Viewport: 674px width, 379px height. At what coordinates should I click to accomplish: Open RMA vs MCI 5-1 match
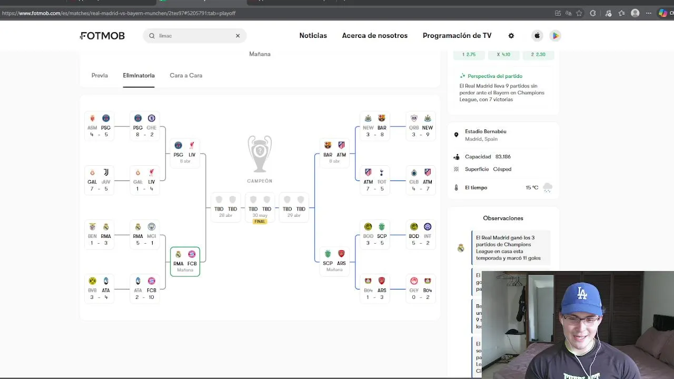coord(144,235)
